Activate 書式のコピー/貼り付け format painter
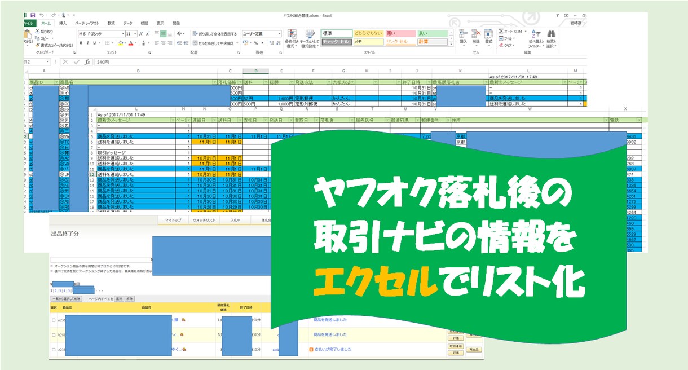The height and width of the screenshot is (370, 688). 55,45
